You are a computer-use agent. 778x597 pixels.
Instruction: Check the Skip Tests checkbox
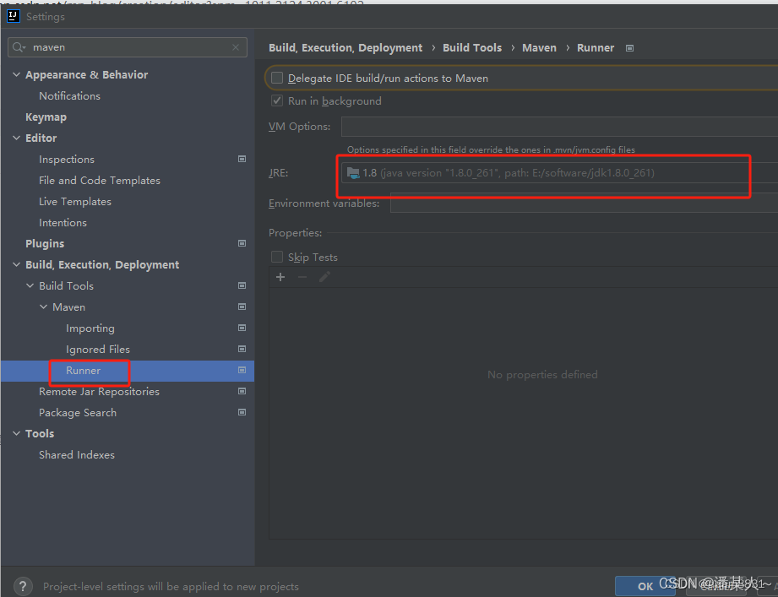pyautogui.click(x=277, y=257)
